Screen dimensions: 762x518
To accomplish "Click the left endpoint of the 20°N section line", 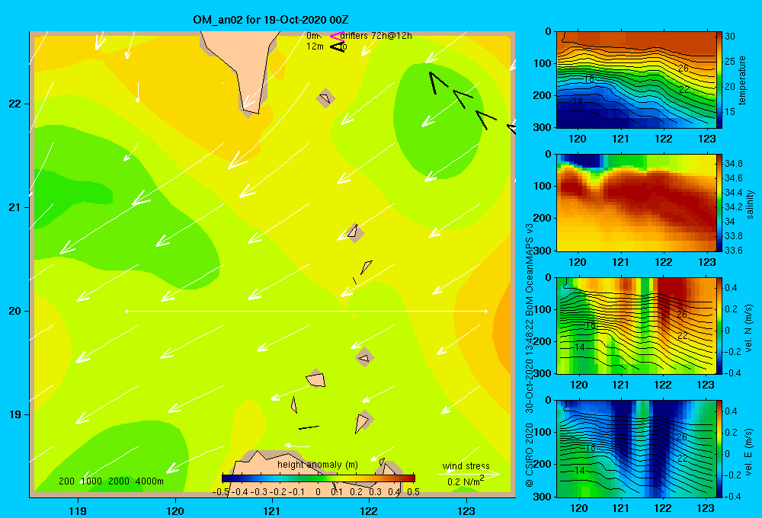I will coord(126,311).
